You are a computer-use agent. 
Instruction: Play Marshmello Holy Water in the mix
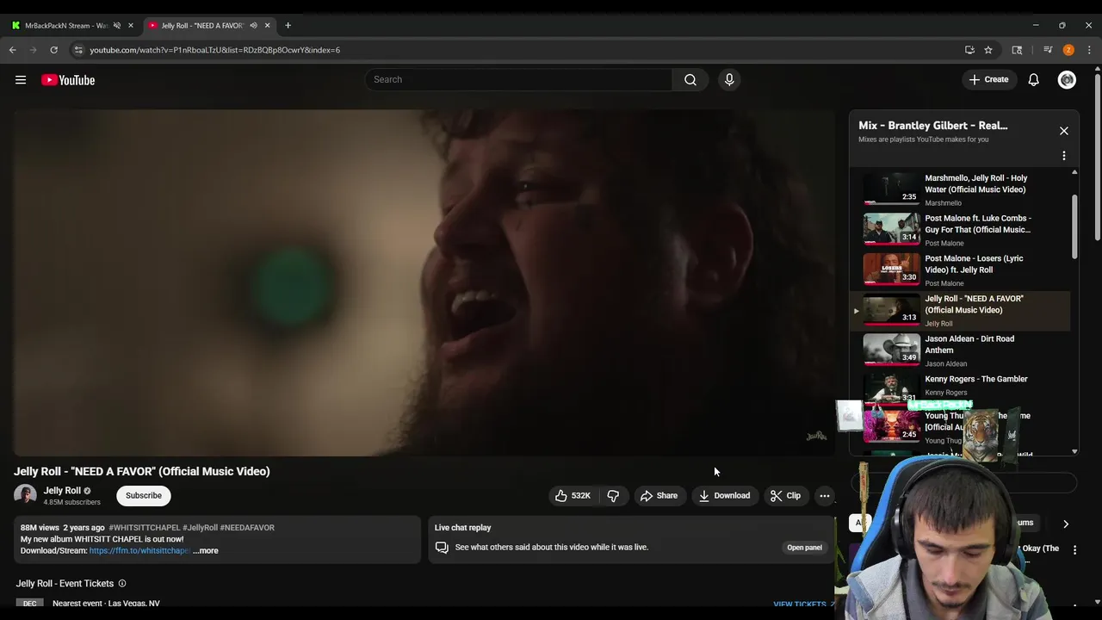click(x=958, y=189)
